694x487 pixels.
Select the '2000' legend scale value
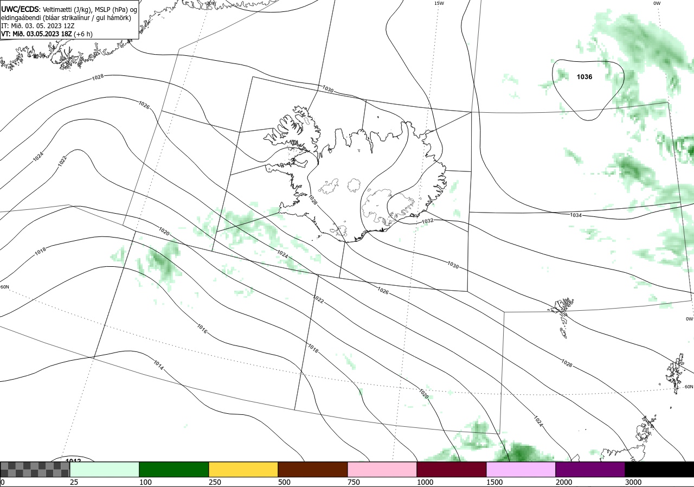pos(563,482)
